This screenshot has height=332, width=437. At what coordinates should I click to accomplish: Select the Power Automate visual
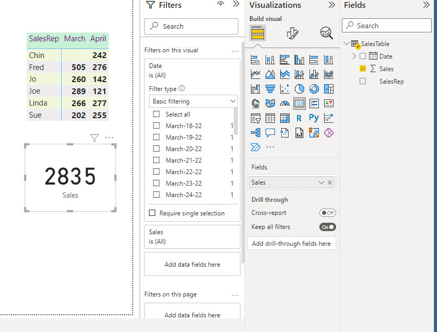pyautogui.click(x=255, y=147)
